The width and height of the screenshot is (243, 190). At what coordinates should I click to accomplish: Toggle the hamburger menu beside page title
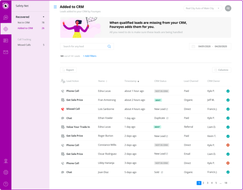pyautogui.click(x=55, y=7)
